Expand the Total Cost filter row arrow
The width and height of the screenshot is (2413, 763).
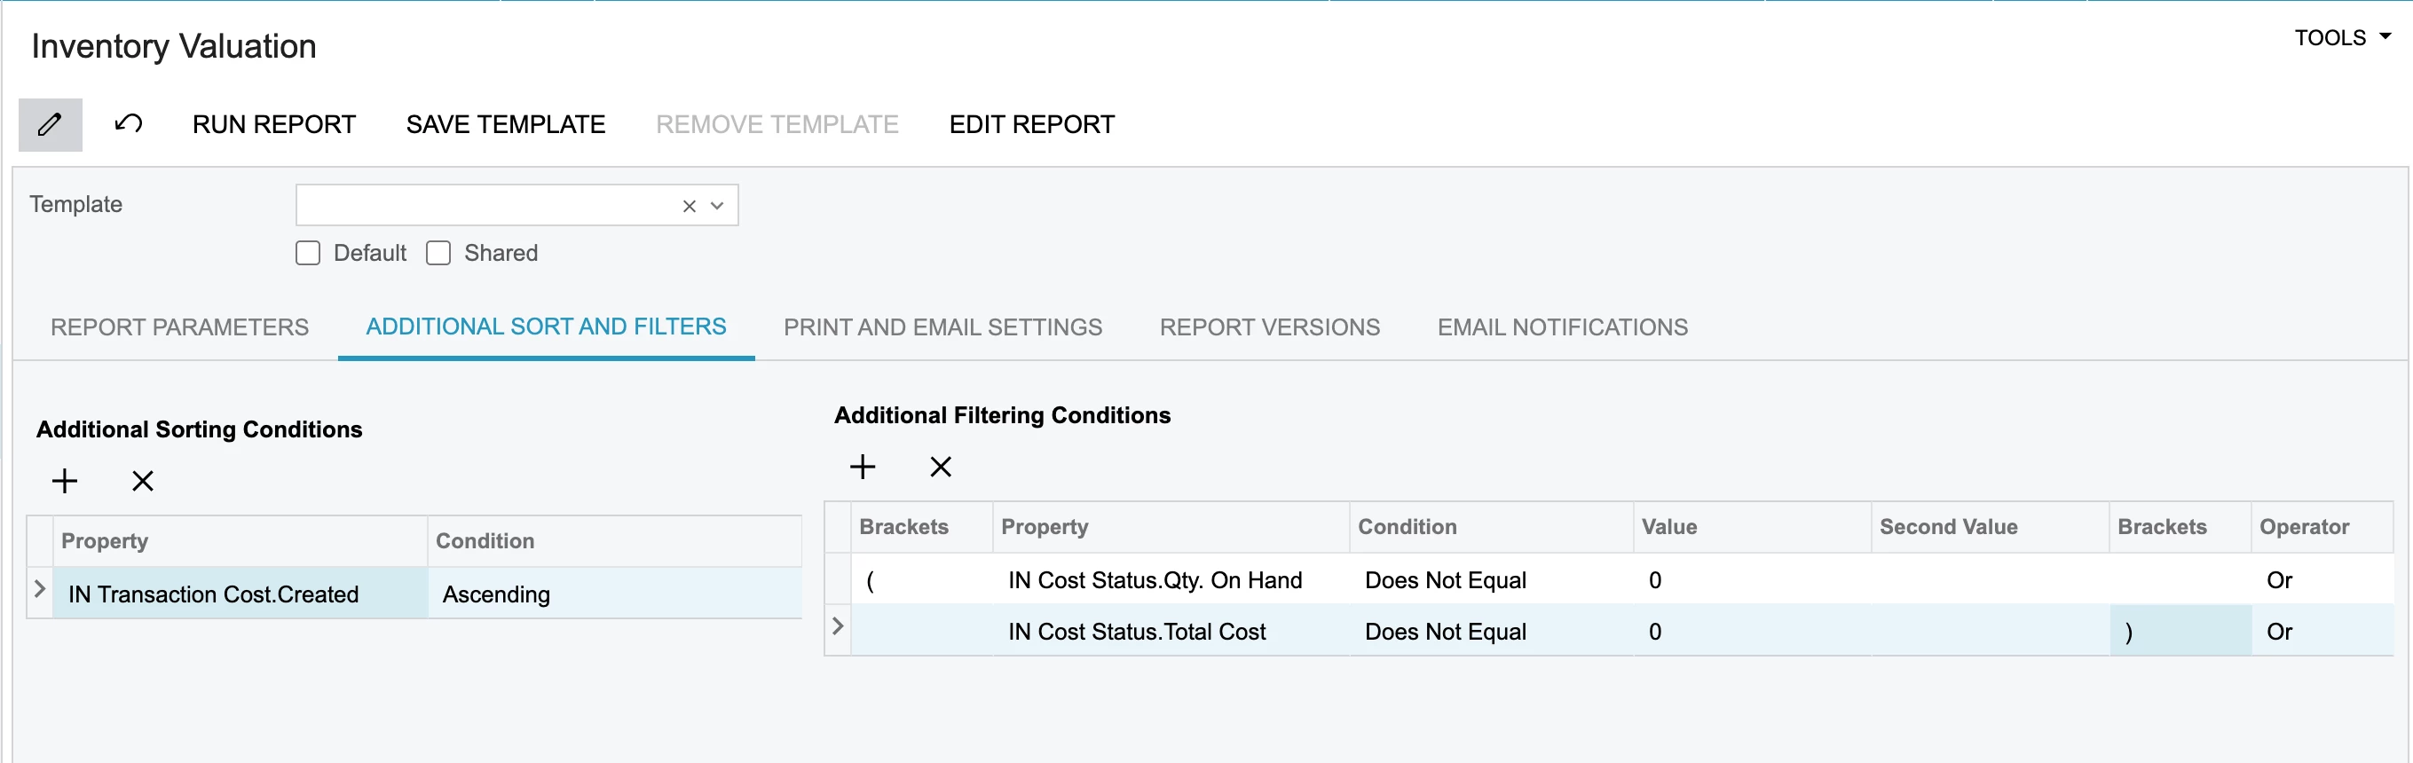839,626
